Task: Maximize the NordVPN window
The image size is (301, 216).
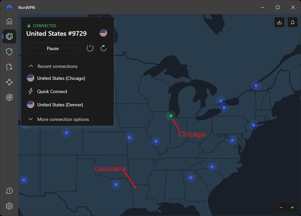Action: pos(278,7)
